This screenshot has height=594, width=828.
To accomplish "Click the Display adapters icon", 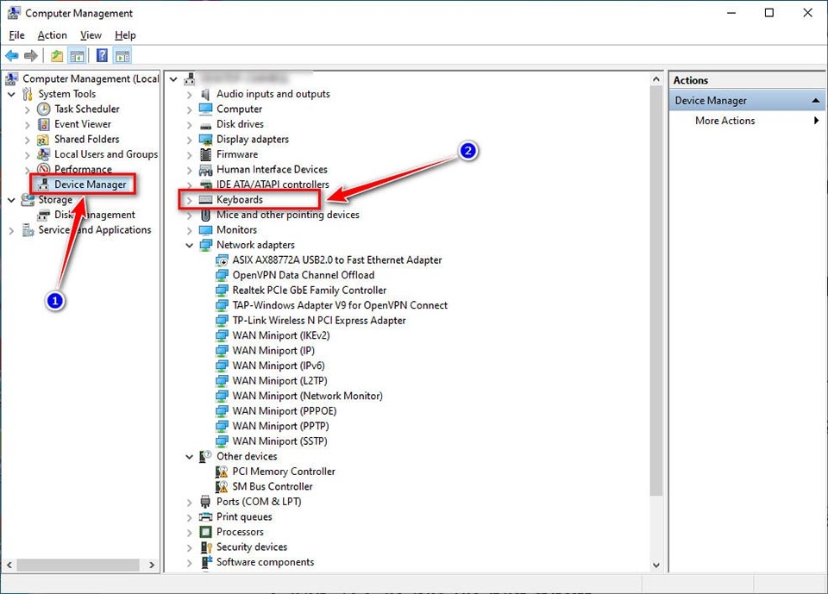I will pos(205,140).
